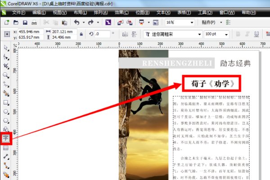Screen dimensions: 270x180
Task: Open a file with folder icon
Action: point(16,22)
